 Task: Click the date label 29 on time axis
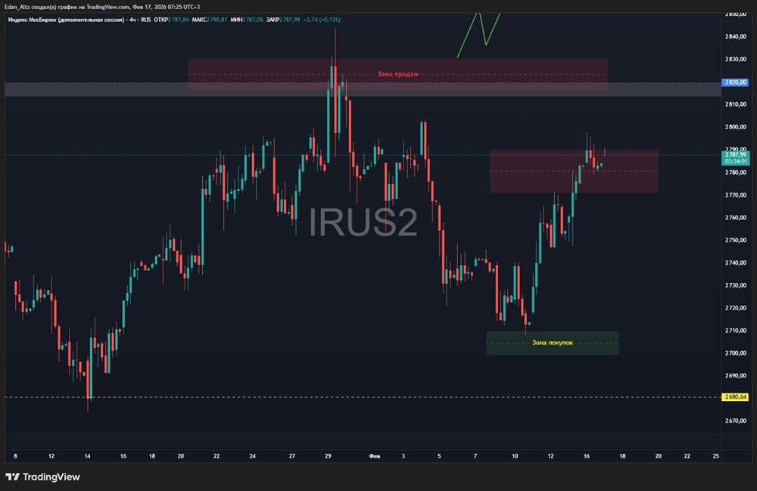pos(328,455)
